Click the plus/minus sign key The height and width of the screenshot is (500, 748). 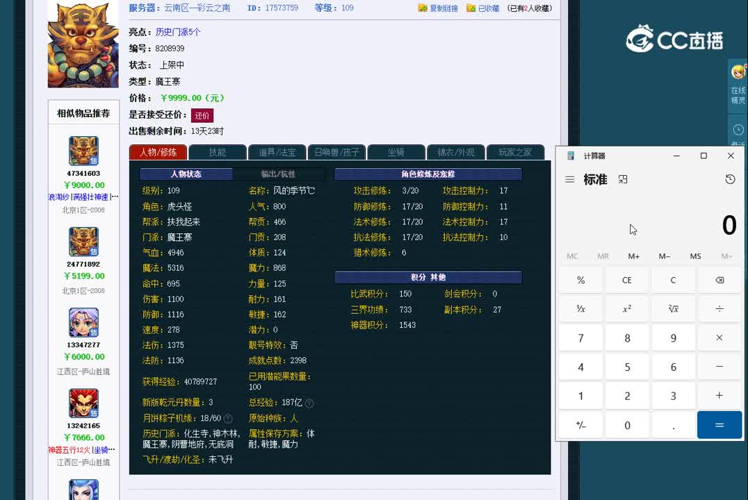[x=580, y=425]
